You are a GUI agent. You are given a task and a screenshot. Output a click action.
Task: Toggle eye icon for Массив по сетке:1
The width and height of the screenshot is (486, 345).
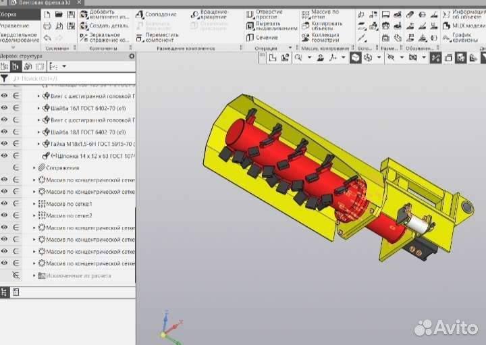5,203
